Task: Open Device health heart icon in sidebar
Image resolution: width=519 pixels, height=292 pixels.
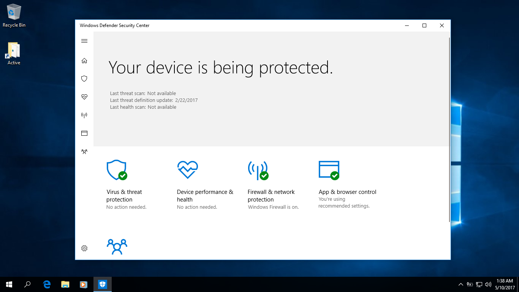Action: [x=84, y=97]
